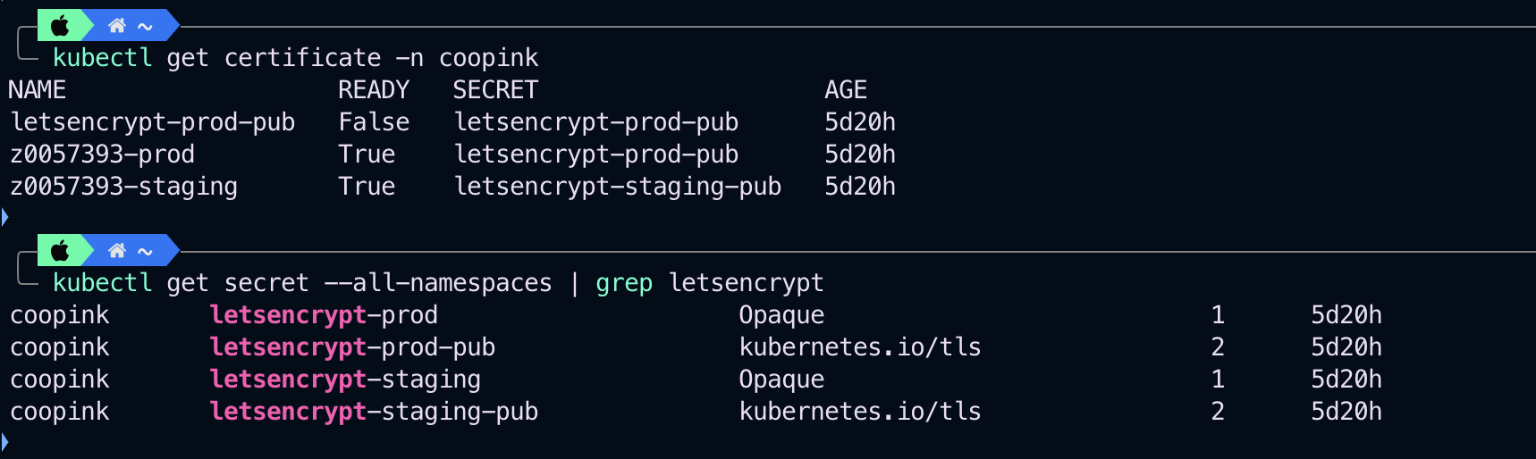Viewport: 1536px width, 459px height.
Task: Click the home icon in the second prompt
Action: [x=116, y=251]
